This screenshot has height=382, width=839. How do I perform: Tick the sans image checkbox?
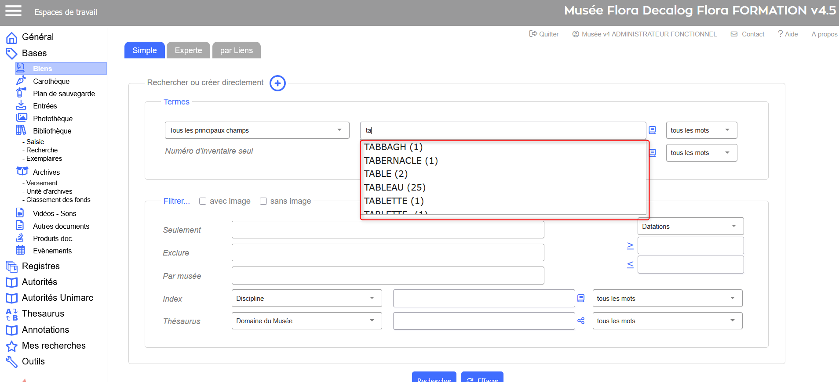coord(263,201)
